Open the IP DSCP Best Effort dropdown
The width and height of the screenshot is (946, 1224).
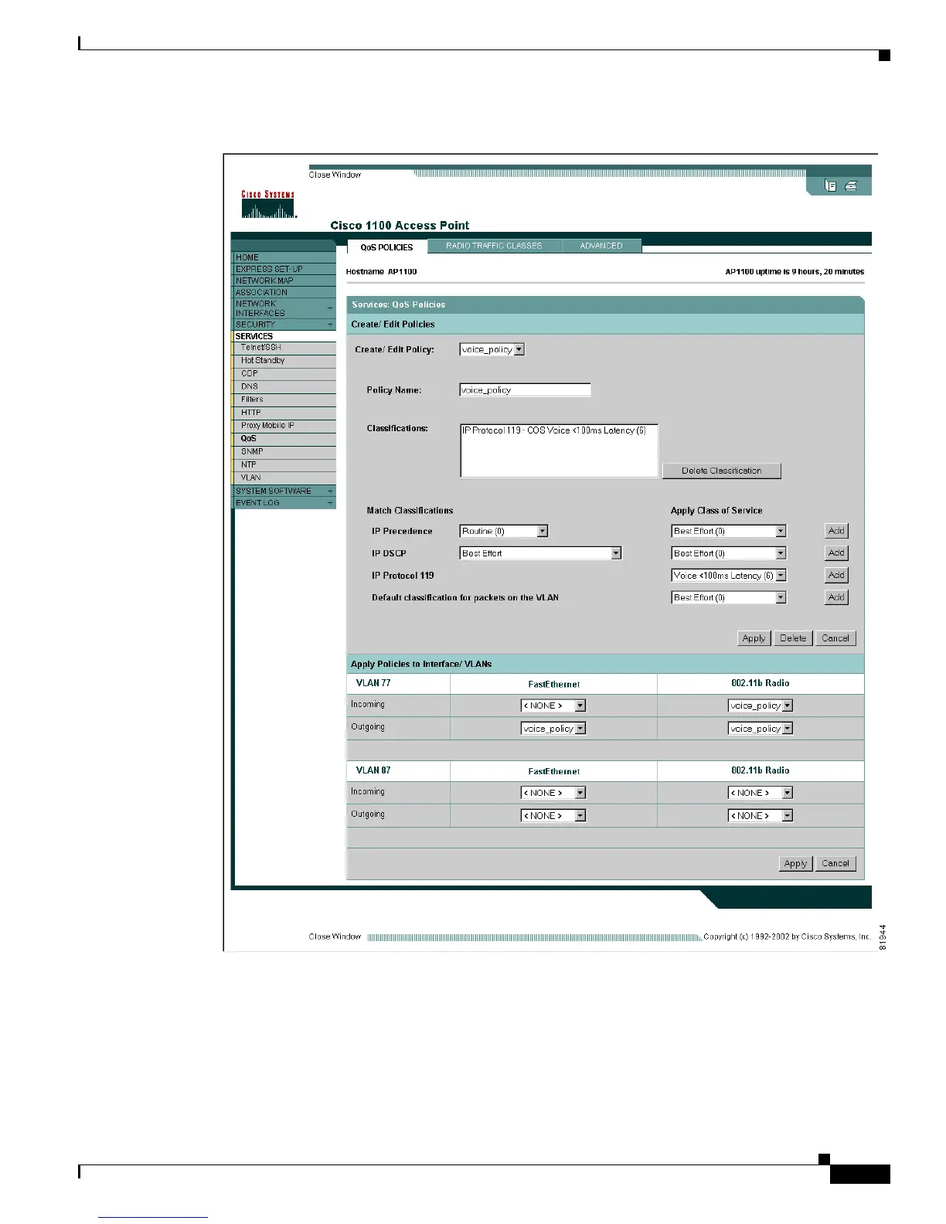coord(540,553)
